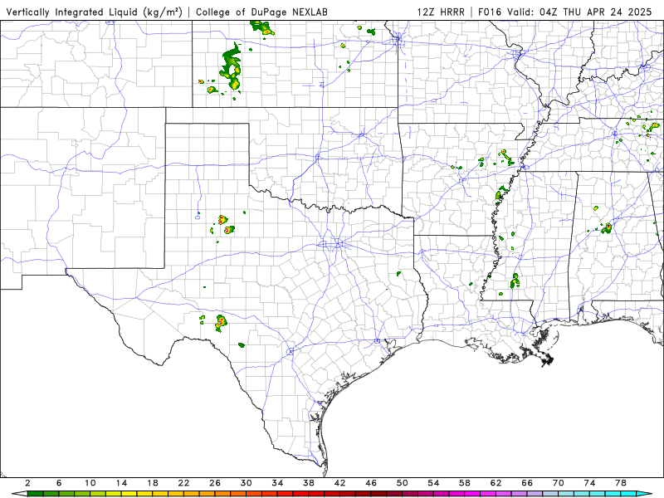Pick the colorbar label "62"
664x498 pixels.
tap(496, 483)
